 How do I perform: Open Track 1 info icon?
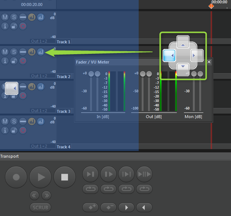(5, 26)
